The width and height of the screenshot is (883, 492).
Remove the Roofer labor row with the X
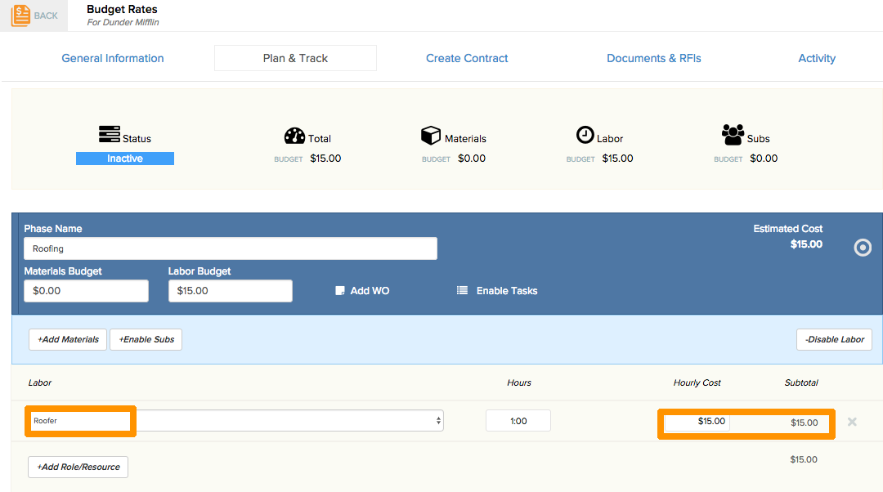(x=851, y=422)
